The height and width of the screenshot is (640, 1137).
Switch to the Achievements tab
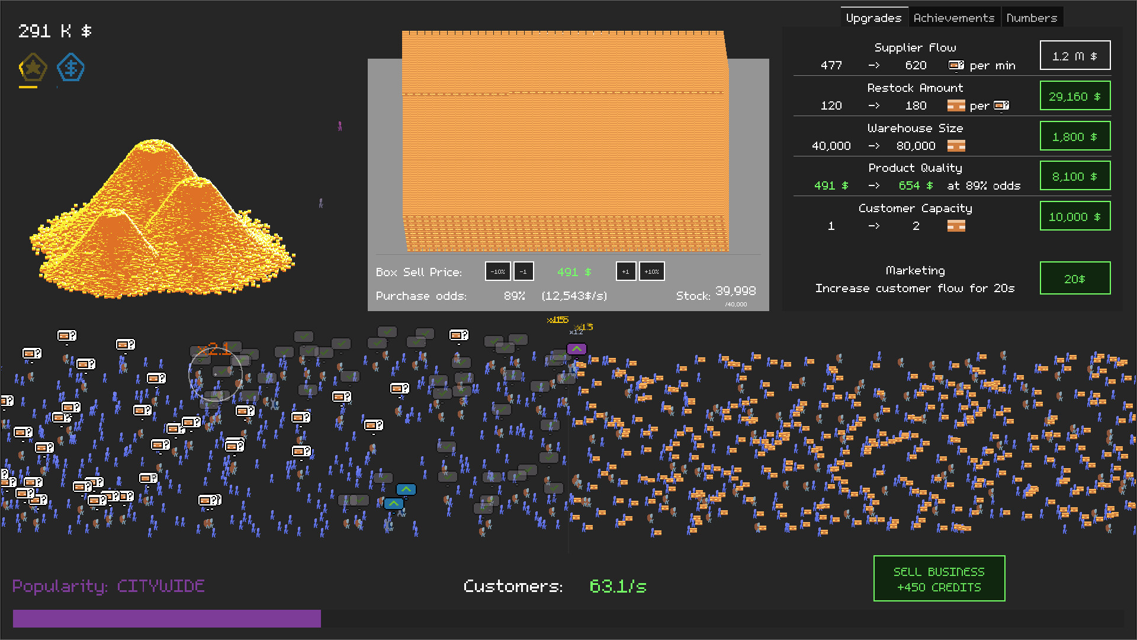tap(954, 17)
